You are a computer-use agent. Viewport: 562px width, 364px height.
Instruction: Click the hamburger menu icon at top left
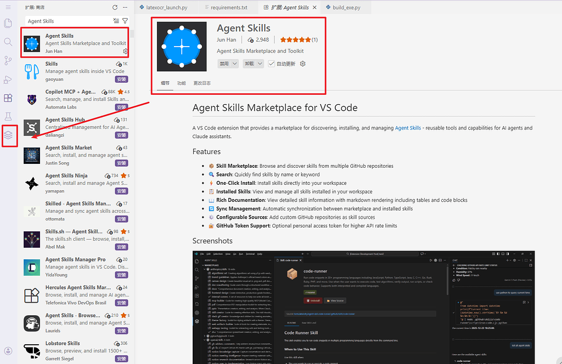point(8,7)
